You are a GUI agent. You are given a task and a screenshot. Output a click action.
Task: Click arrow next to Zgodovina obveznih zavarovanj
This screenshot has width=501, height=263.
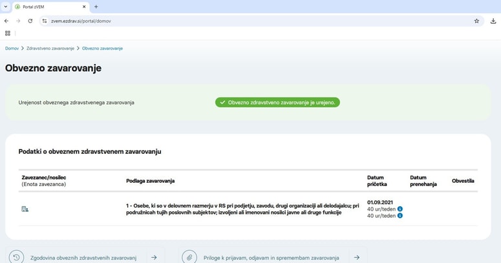pos(154,257)
